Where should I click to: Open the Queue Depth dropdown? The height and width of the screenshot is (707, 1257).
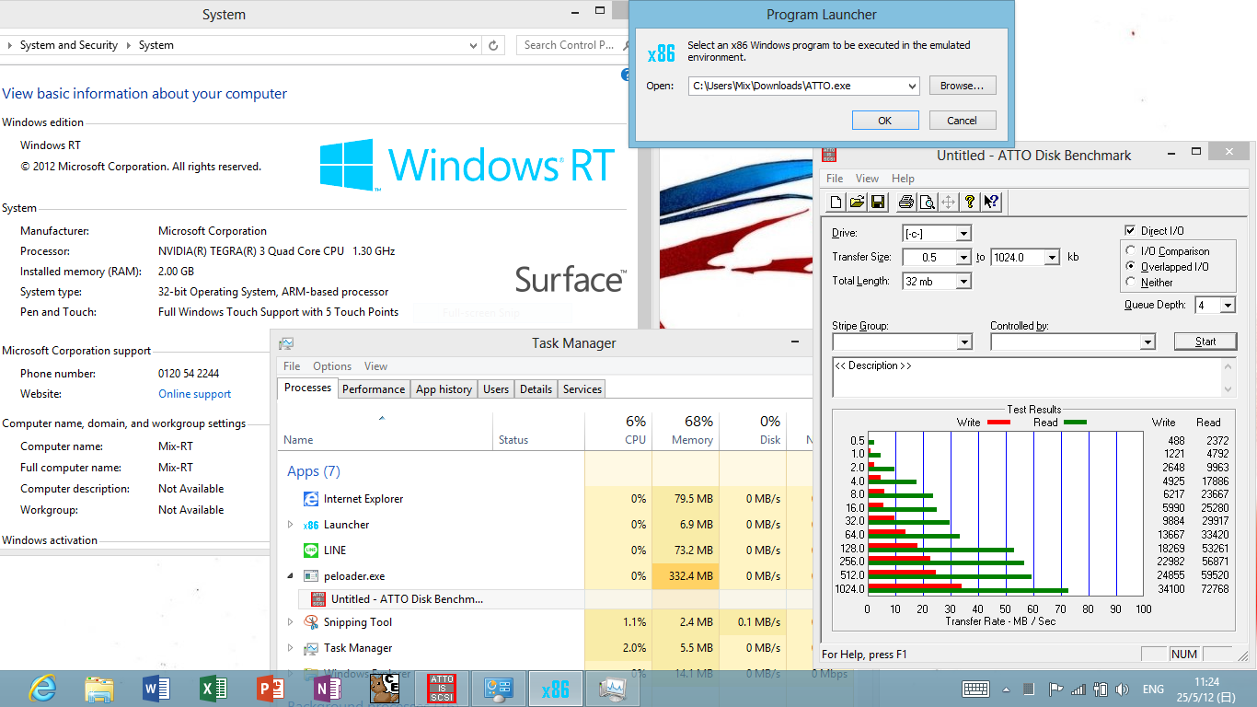click(x=1227, y=305)
